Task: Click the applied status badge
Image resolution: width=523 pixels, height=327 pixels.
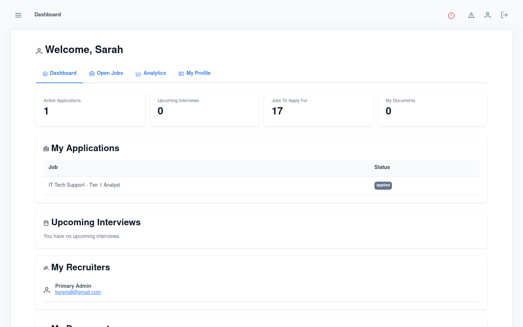Action: click(x=383, y=185)
